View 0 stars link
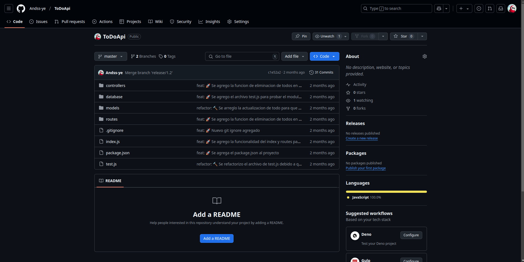The image size is (524, 262). (x=356, y=93)
